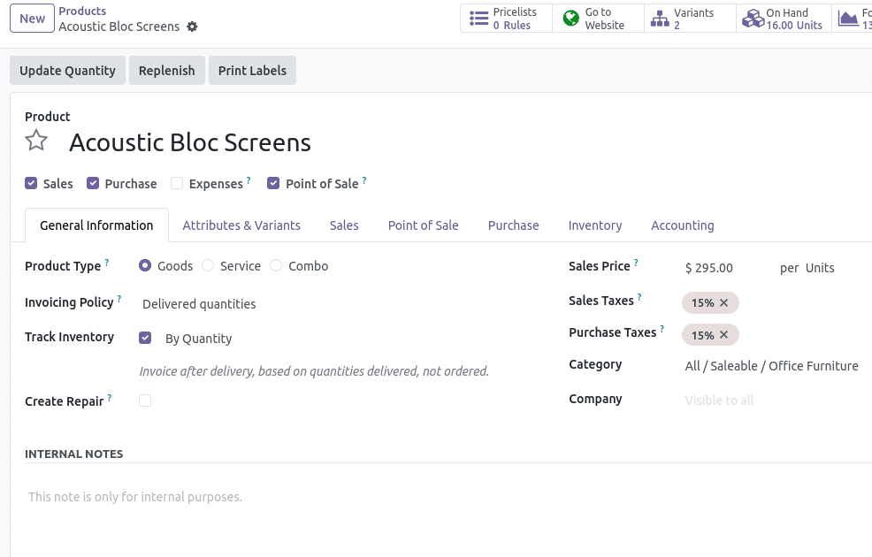Show the Sales Taxes help tooltip

pyautogui.click(x=639, y=297)
